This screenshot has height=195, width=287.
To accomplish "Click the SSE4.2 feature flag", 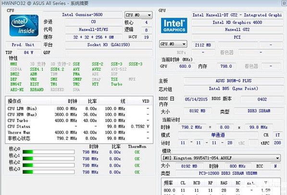I will point(57,69).
